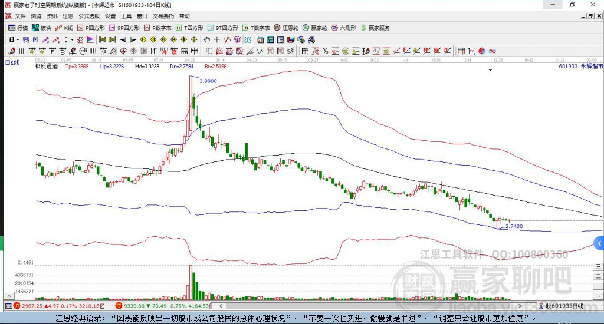604x324 pixels.
Task: Click the zigzag wave line tool
Action: tap(260, 51)
